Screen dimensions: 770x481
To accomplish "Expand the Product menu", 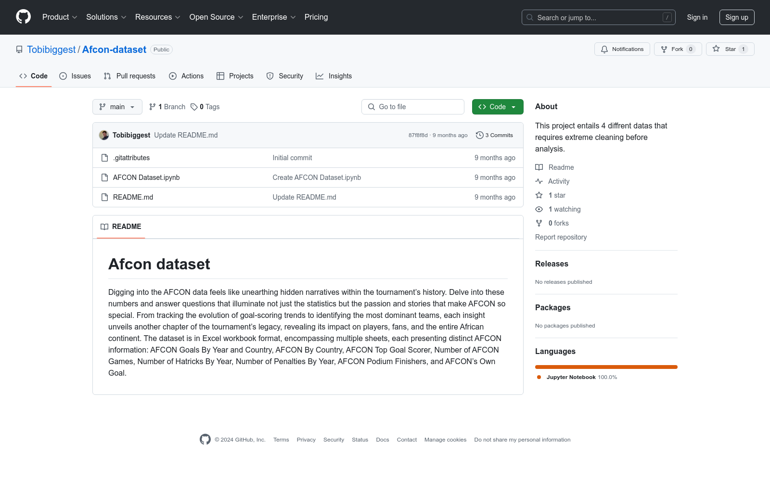I will [x=60, y=17].
